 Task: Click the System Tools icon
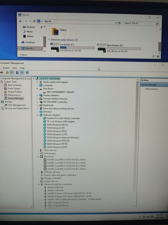coord(2,82)
